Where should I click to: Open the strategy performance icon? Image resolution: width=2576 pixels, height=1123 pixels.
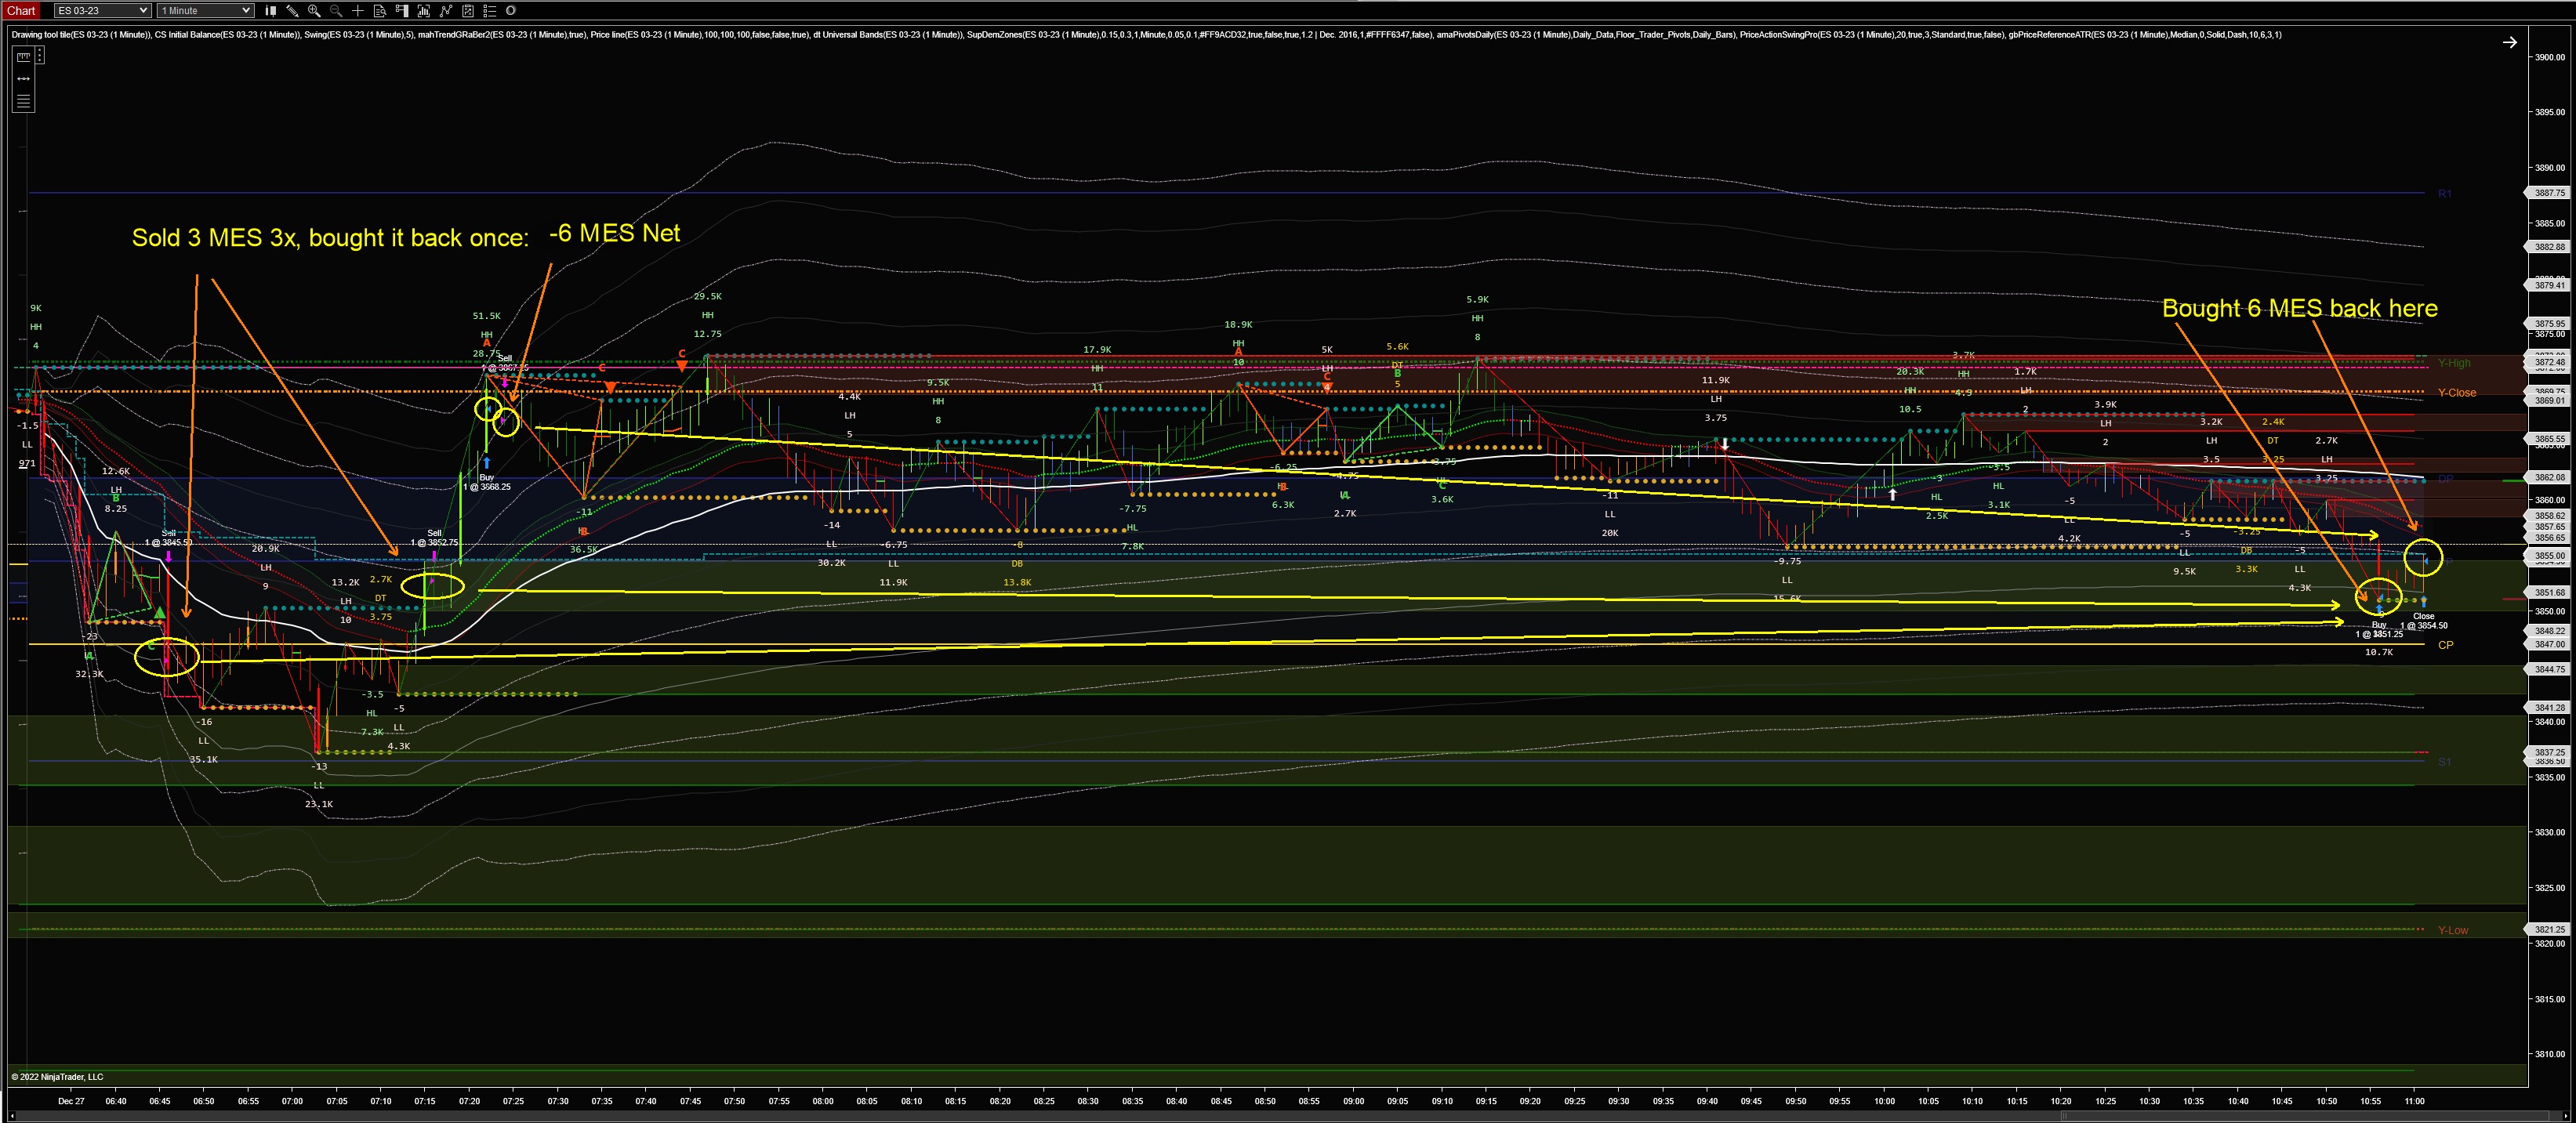pyautogui.click(x=468, y=11)
